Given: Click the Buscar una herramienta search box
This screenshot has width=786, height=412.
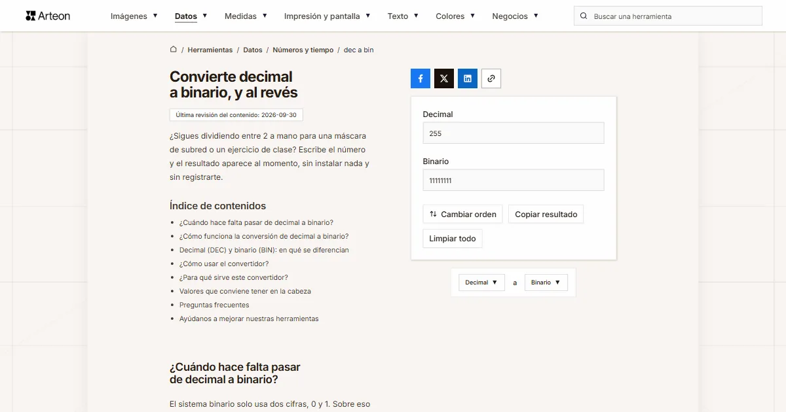Looking at the screenshot, I should point(668,16).
